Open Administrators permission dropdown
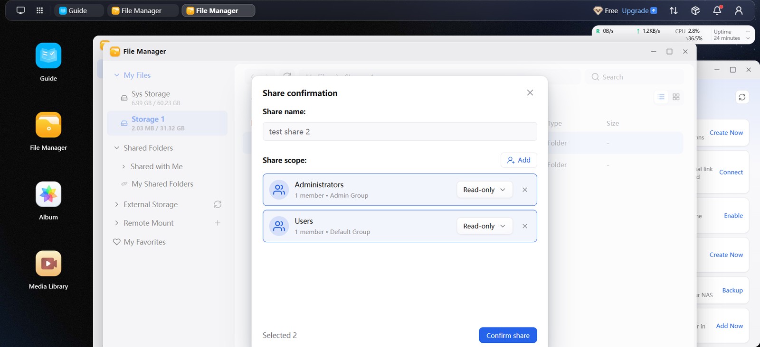Image resolution: width=760 pixels, height=347 pixels. pyautogui.click(x=484, y=190)
